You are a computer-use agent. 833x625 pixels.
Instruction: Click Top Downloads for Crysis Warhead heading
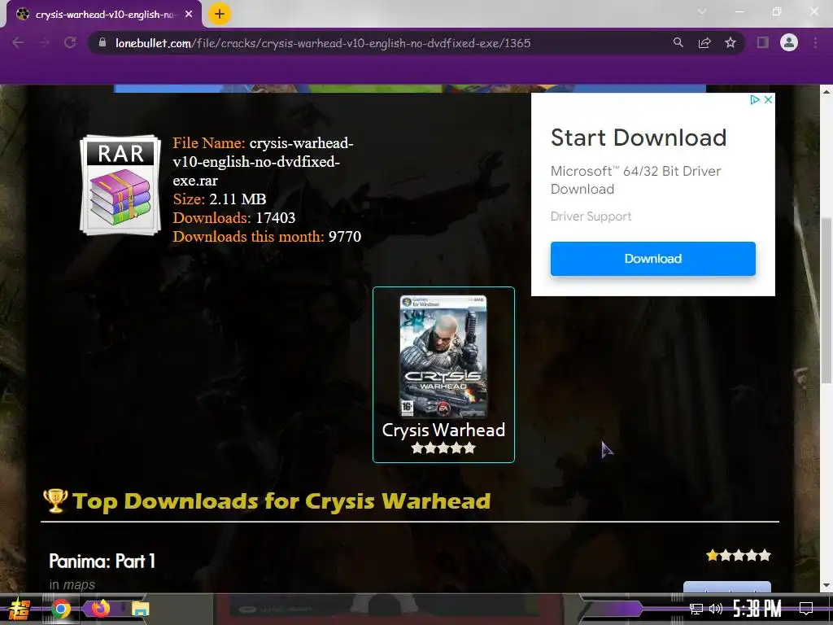tap(281, 501)
